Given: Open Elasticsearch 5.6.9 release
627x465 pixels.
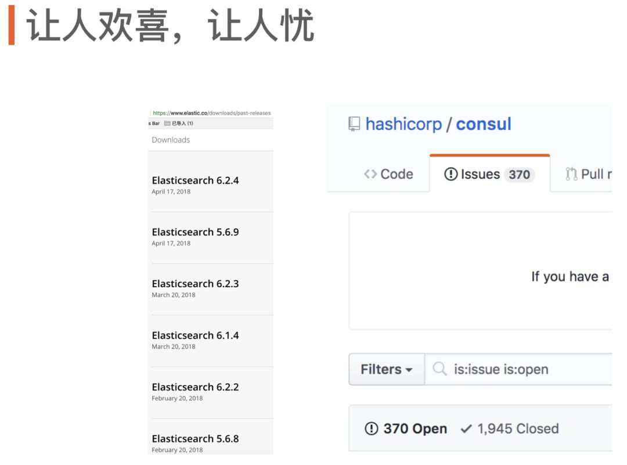Looking at the screenshot, I should 195,232.
